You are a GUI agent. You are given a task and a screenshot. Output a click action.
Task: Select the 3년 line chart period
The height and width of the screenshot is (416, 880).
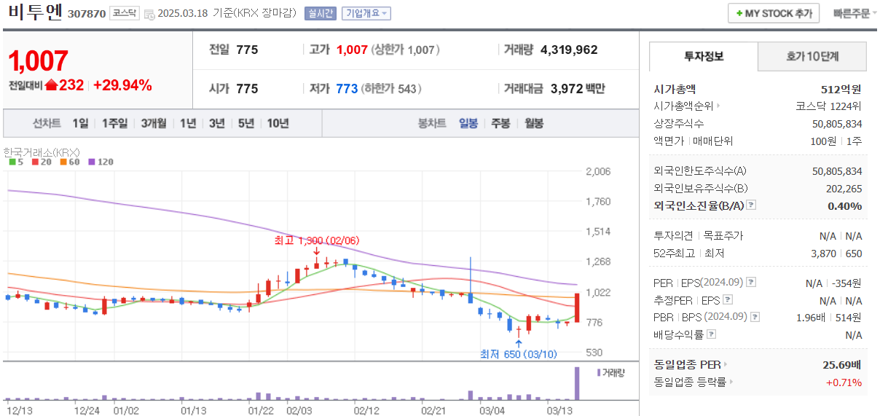point(217,123)
